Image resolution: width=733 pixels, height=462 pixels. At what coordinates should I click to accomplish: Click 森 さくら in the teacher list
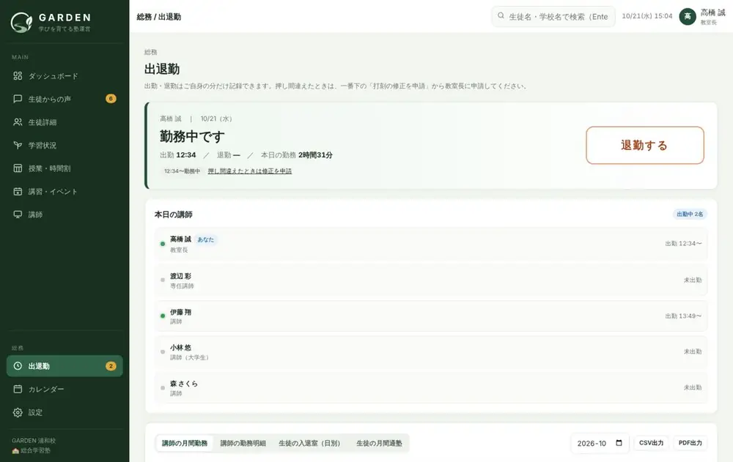[x=184, y=384]
